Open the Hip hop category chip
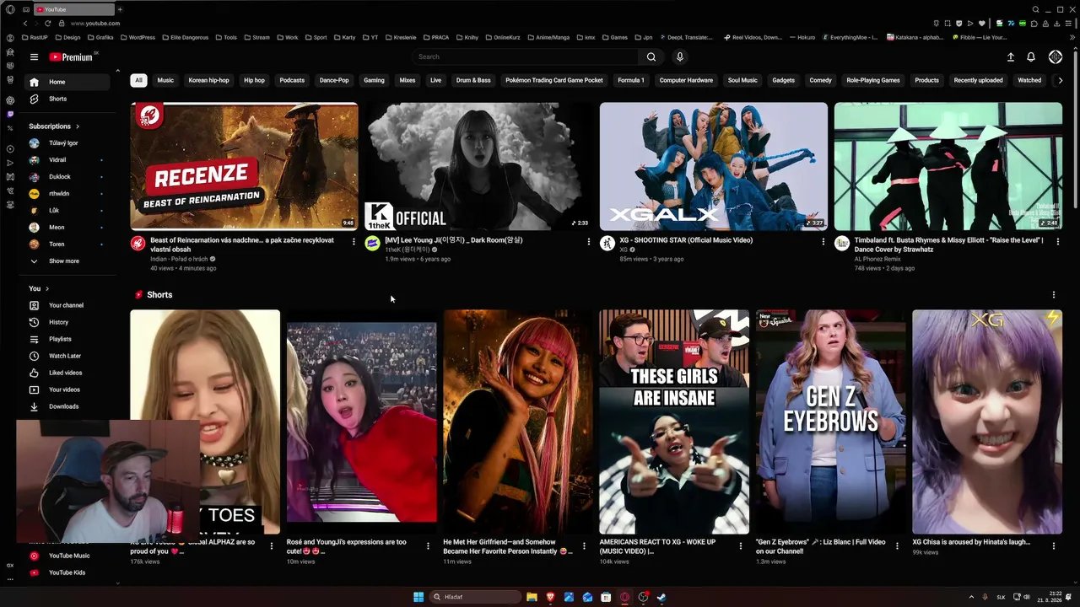 (x=254, y=80)
